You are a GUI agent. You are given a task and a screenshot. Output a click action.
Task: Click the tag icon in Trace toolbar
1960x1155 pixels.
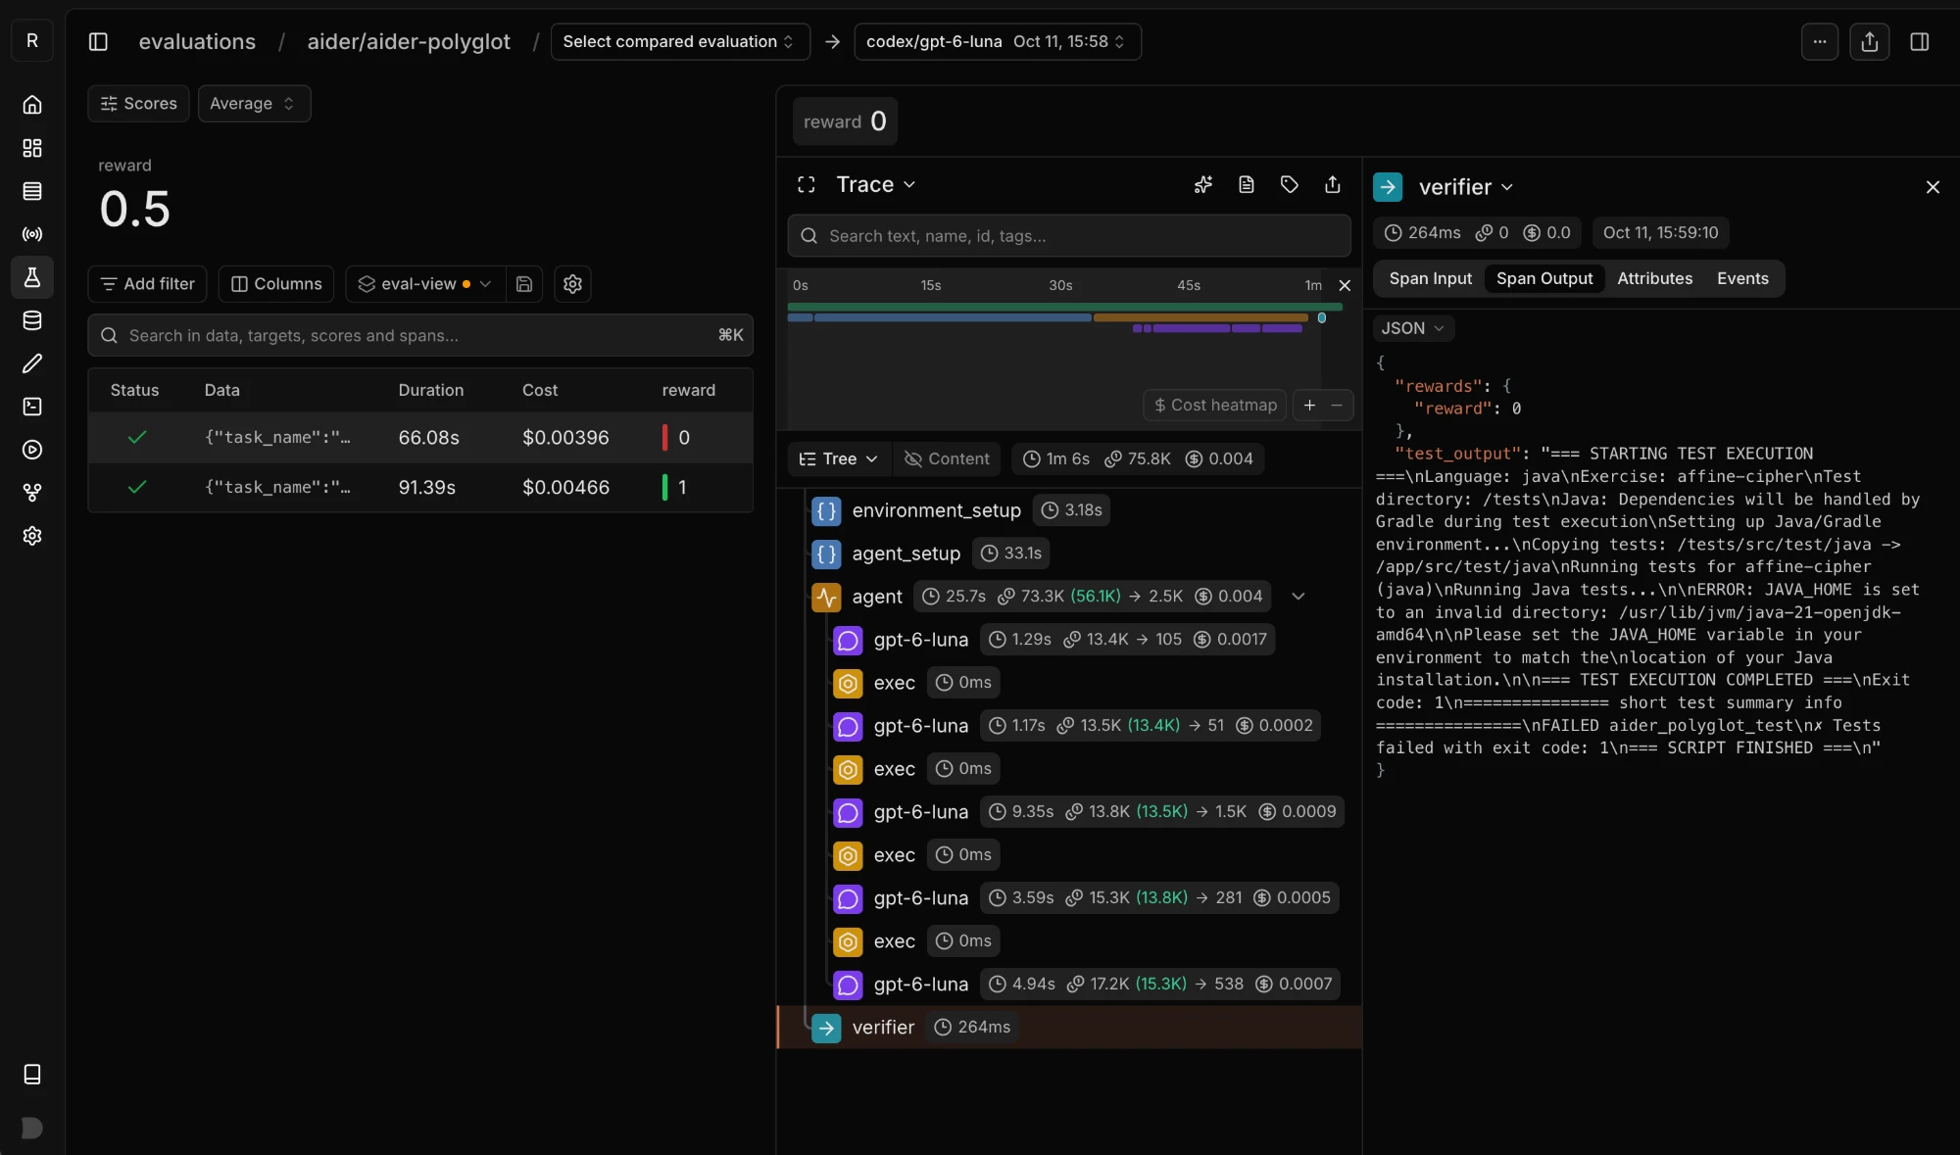point(1290,185)
